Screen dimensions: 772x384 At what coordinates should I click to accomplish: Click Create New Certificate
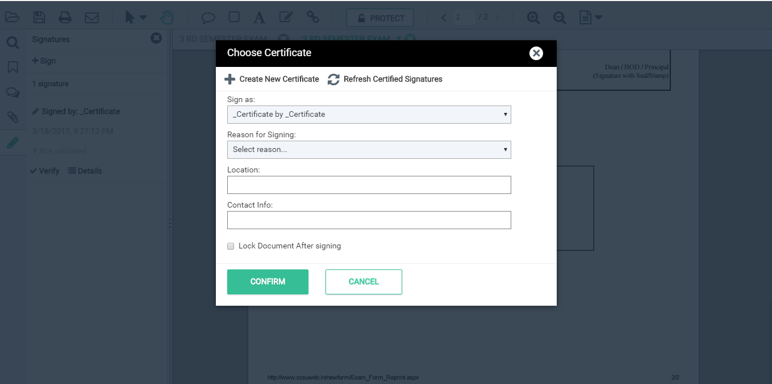coord(272,79)
